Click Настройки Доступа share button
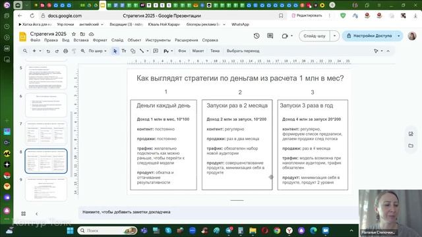The image size is (422, 237). [369, 36]
